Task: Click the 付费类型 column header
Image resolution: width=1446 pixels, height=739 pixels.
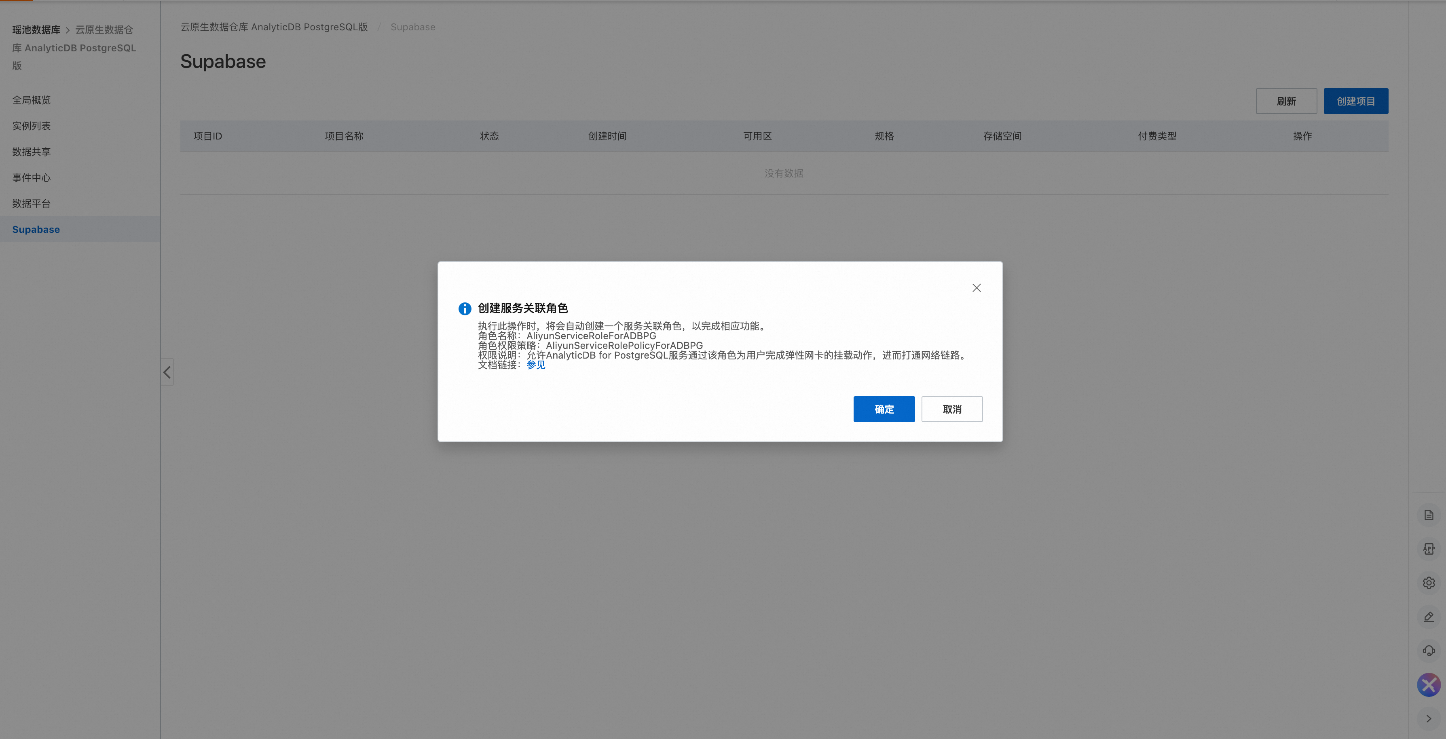Action: (1157, 136)
